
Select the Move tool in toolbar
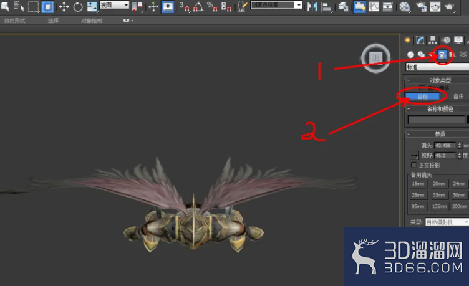64,7
